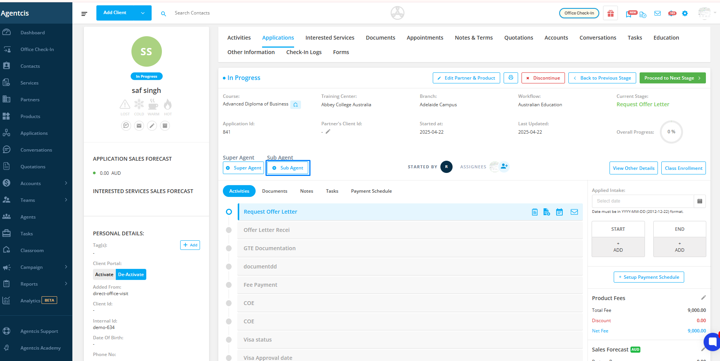Open the live chat bubble widget
The height and width of the screenshot is (361, 720).
pyautogui.click(x=712, y=342)
